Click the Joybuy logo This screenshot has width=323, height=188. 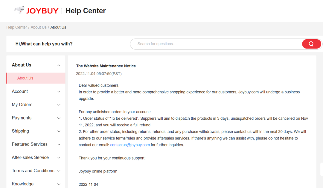(36, 11)
